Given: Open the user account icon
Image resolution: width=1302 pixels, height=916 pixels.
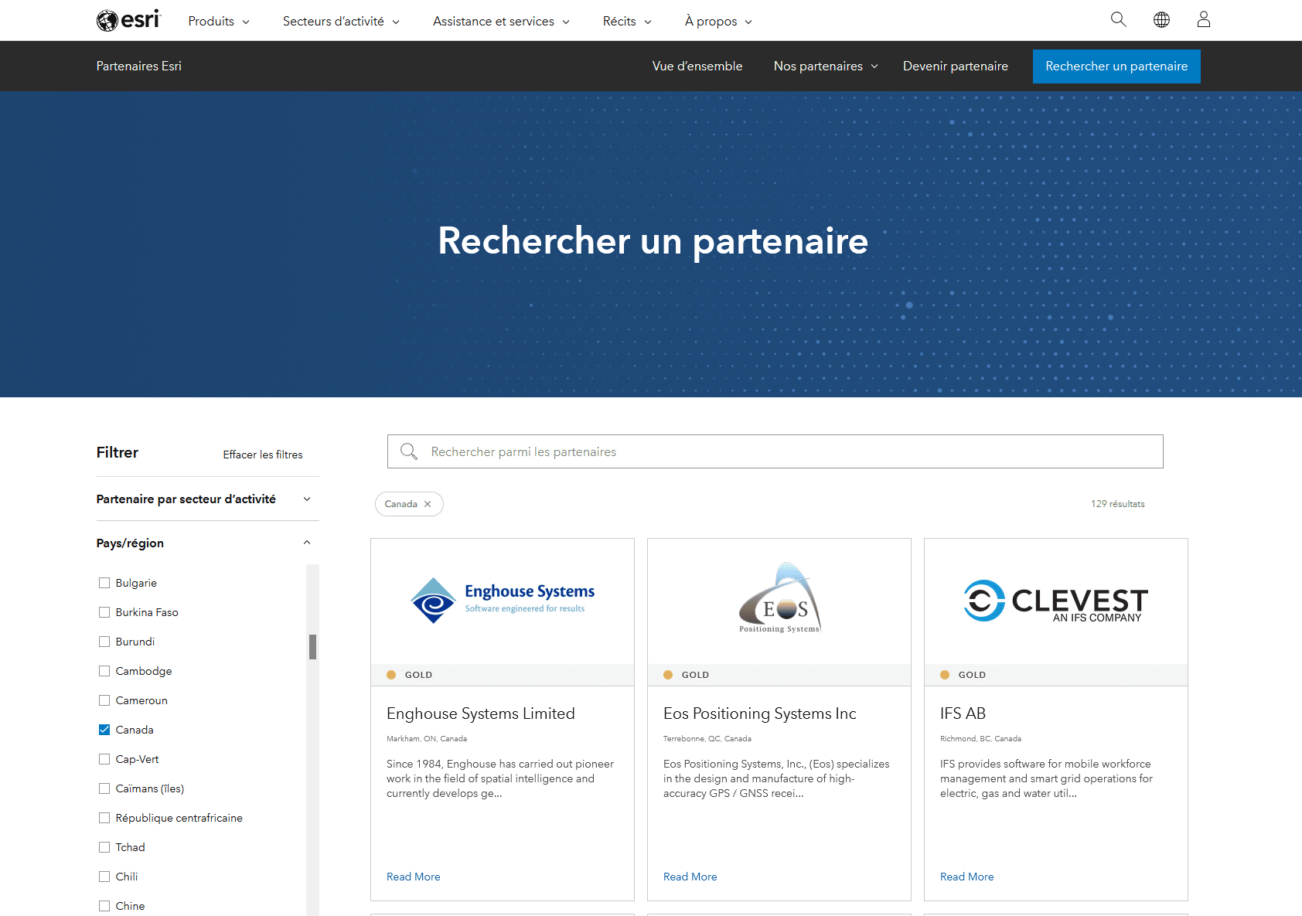Looking at the screenshot, I should [1204, 20].
